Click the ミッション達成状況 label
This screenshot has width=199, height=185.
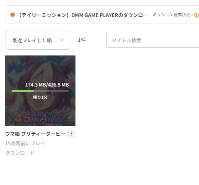173,14
